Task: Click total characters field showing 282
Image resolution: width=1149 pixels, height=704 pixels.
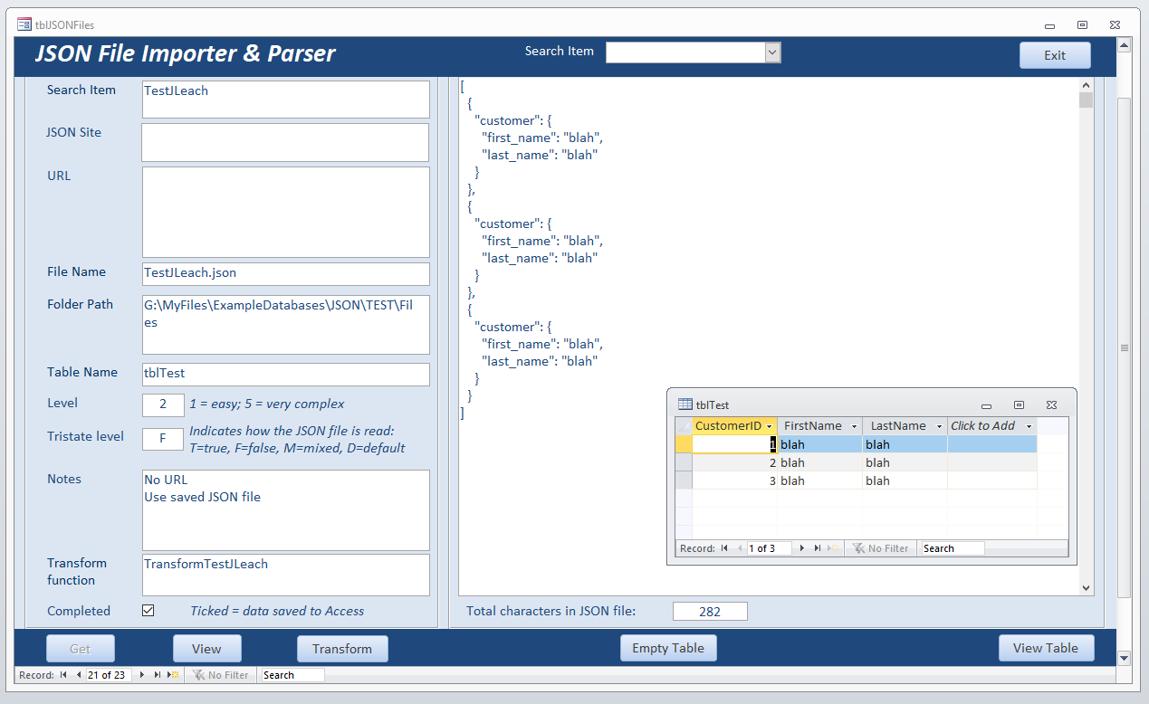Action: coord(710,612)
